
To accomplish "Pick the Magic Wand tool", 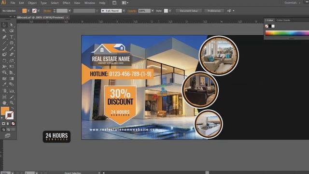I will (x=4, y=31).
